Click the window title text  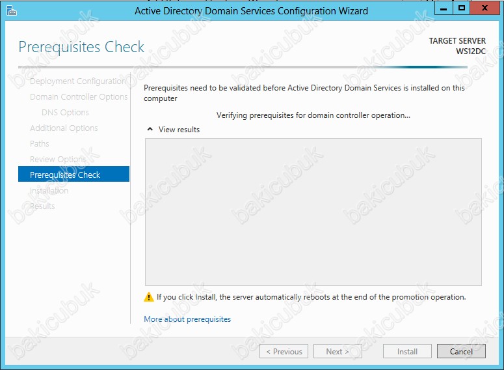[x=252, y=11]
